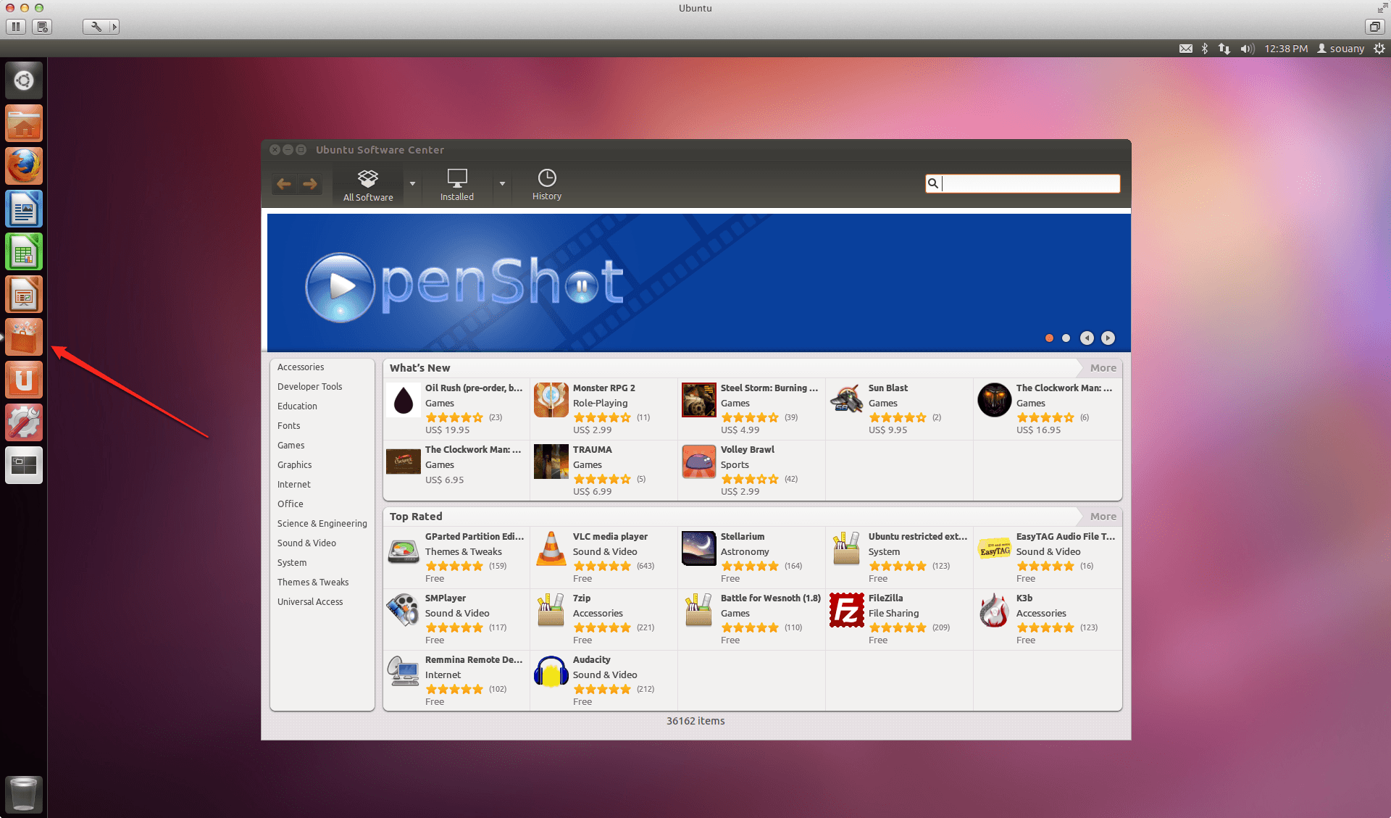Click the OpenShot featured banner
Viewport: 1391px width, 818px height.
tap(698, 283)
